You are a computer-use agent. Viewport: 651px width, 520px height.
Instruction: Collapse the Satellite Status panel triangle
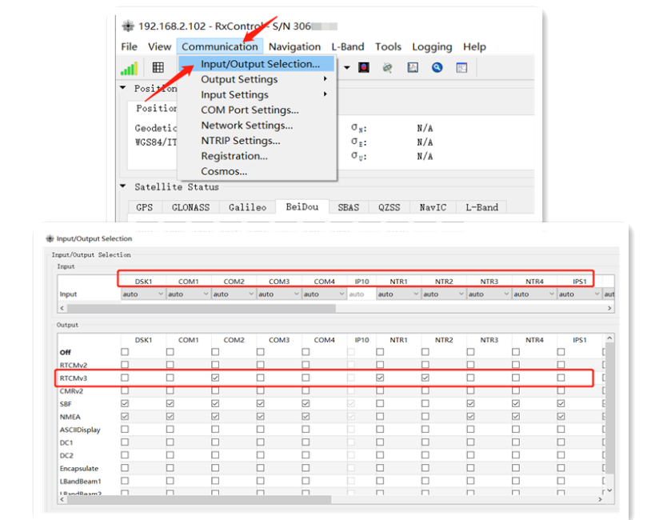122,186
